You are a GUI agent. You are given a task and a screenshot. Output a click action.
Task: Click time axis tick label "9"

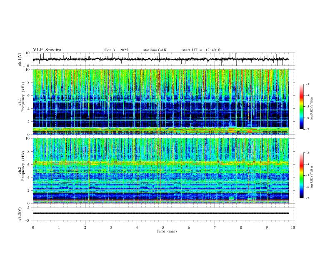click(x=267, y=227)
